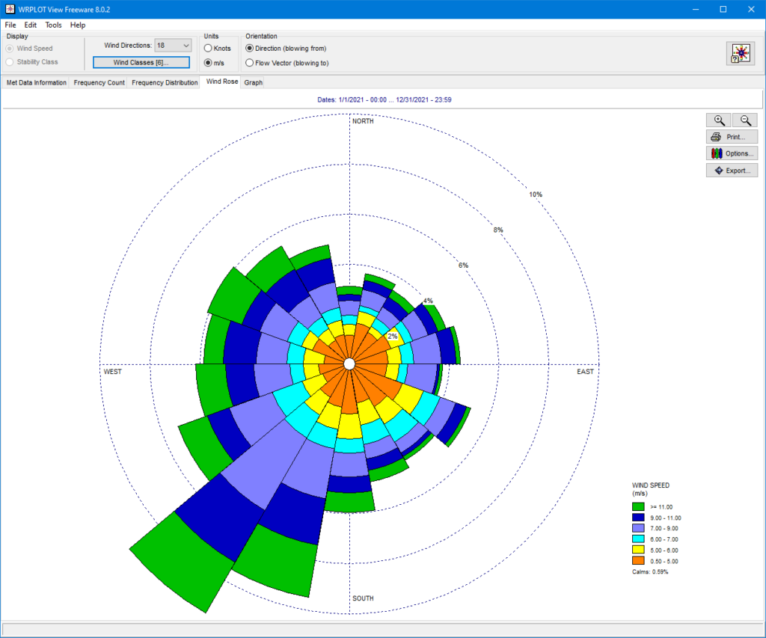Open the Met Data Information tab
Screen dimensions: 766x638
click(x=36, y=82)
